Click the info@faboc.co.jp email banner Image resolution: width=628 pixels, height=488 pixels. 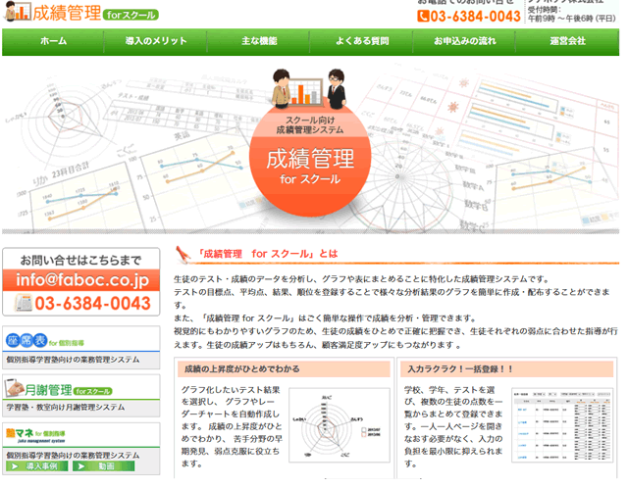81,280
